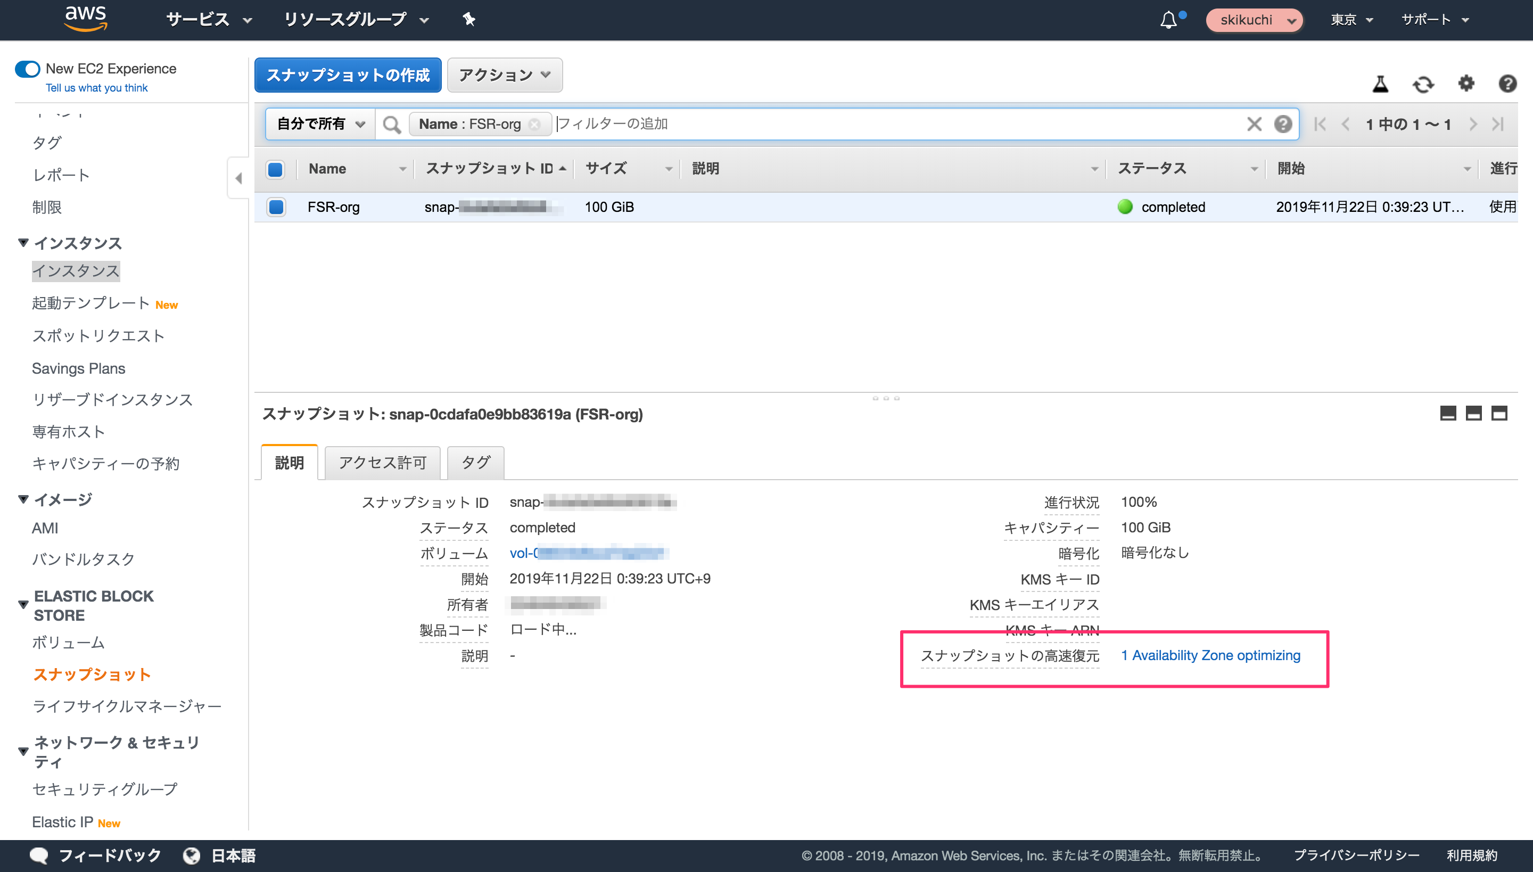Open 利用規約 link in footer
This screenshot has height=872, width=1533.
1472,855
